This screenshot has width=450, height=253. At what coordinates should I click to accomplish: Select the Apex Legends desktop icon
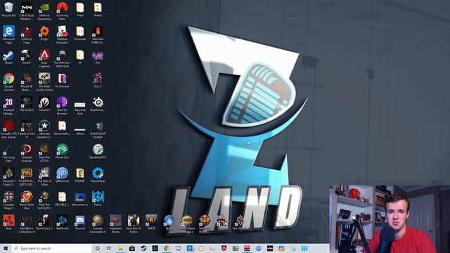click(x=44, y=58)
